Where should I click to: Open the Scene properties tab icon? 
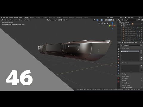tap(119, 57)
